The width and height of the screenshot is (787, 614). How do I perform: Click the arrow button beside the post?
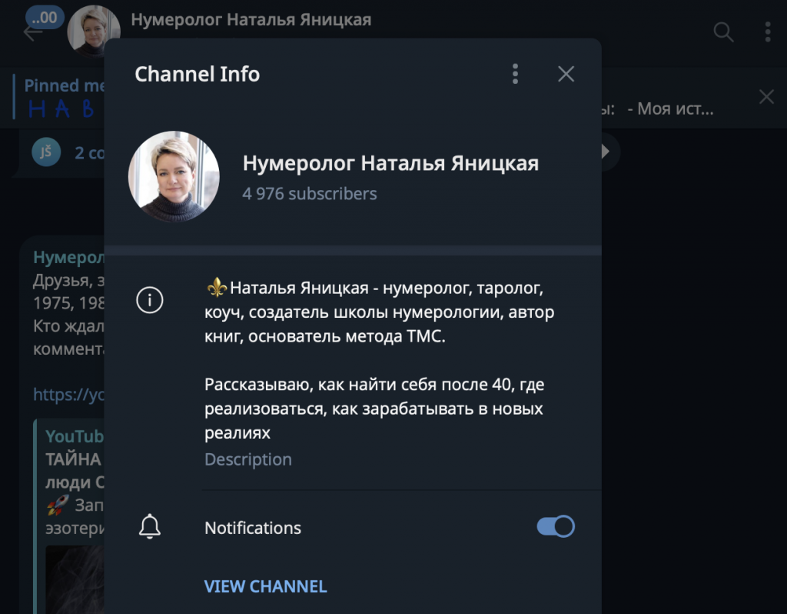pos(606,152)
